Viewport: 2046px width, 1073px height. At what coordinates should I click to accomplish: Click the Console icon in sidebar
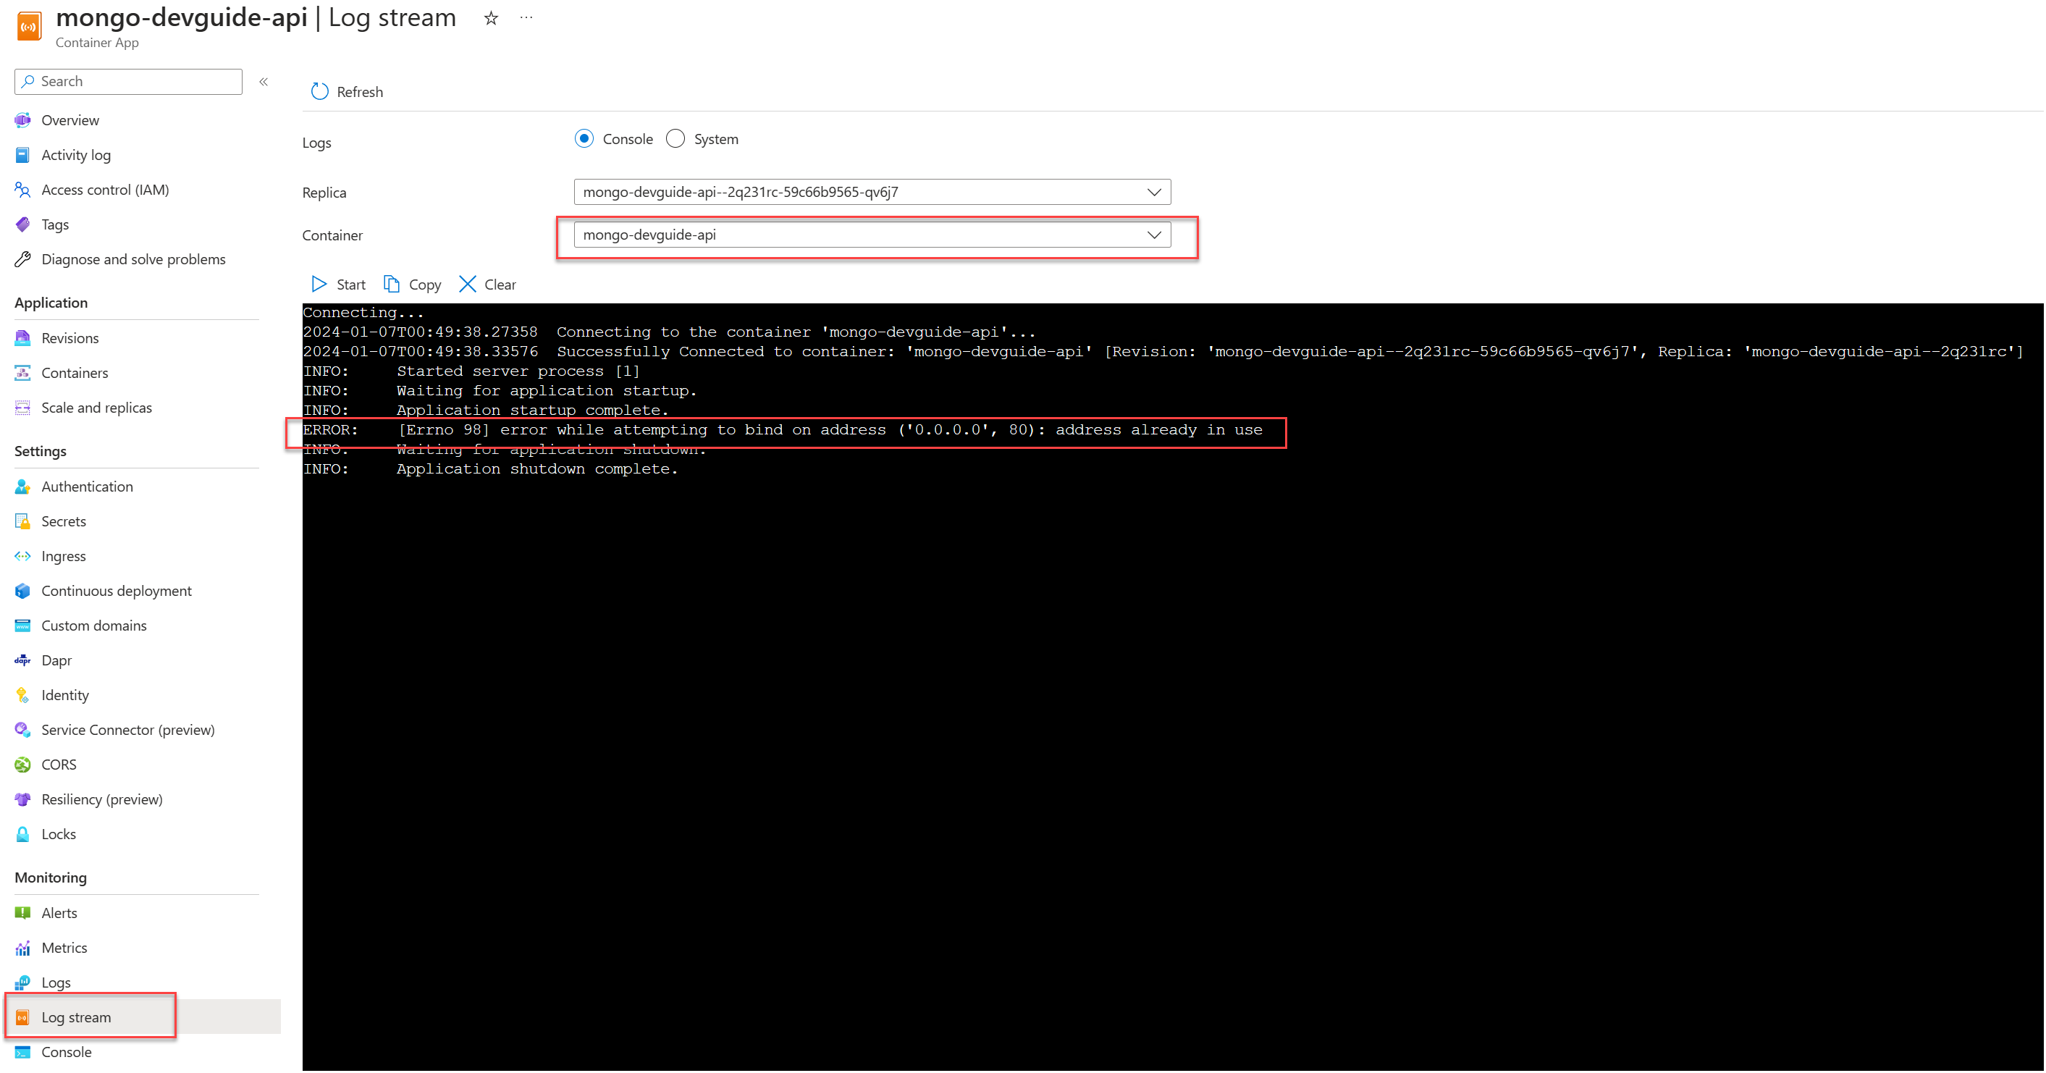22,1052
